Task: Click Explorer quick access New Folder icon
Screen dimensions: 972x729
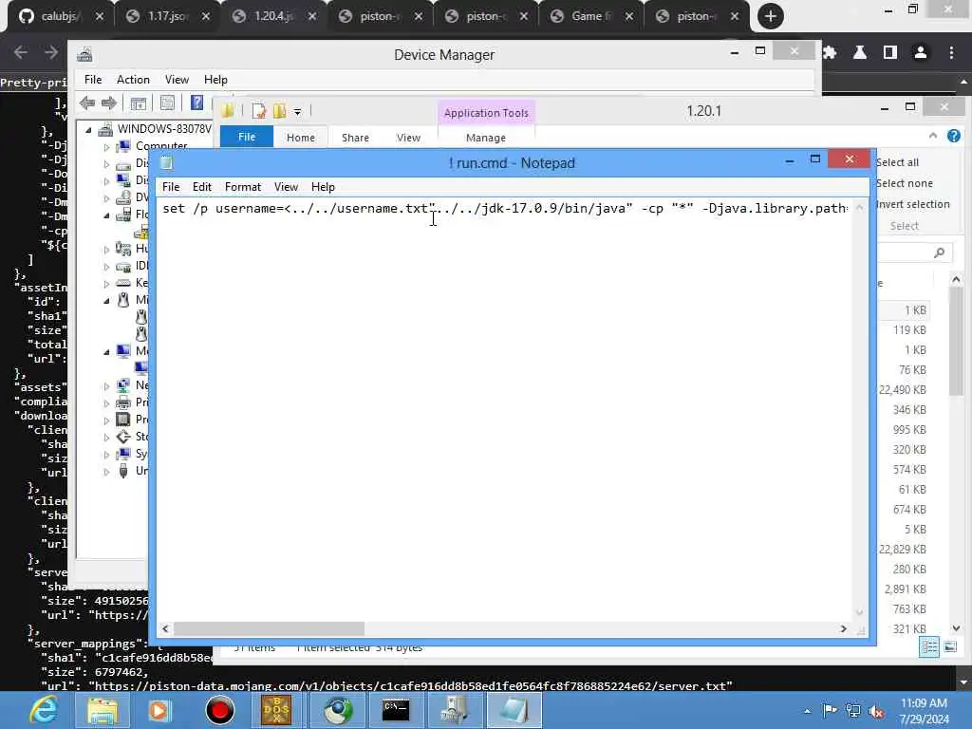Action: point(280,111)
